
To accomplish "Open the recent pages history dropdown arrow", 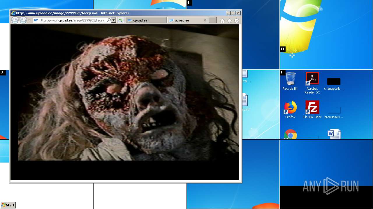I will (29, 20).
